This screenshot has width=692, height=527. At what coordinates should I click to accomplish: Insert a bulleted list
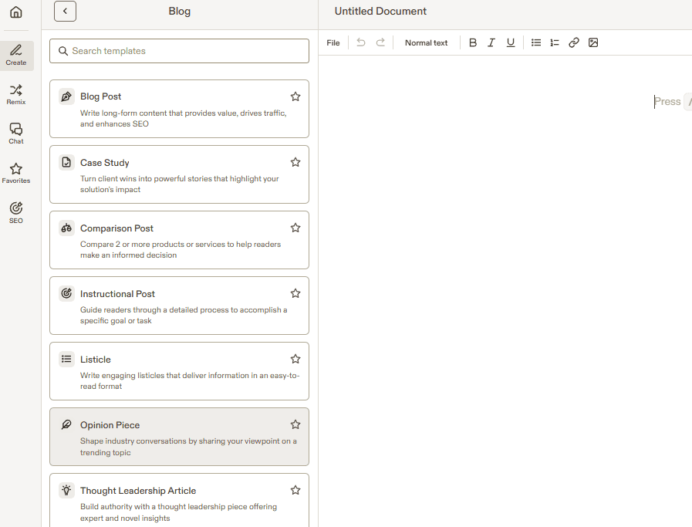(536, 43)
